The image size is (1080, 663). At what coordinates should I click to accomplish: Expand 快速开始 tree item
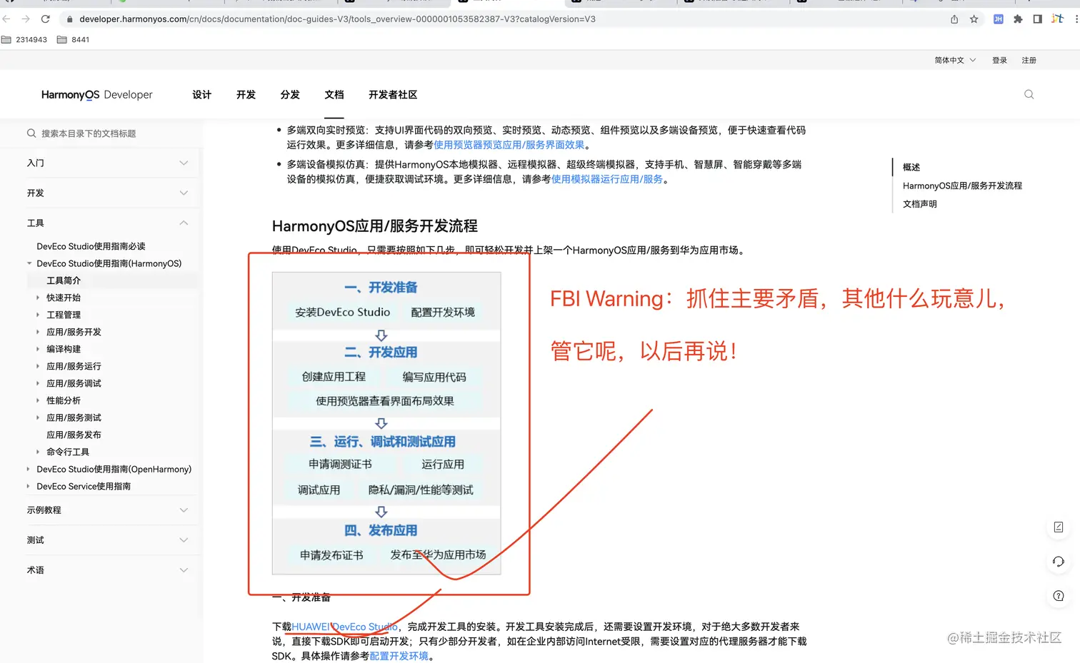39,298
